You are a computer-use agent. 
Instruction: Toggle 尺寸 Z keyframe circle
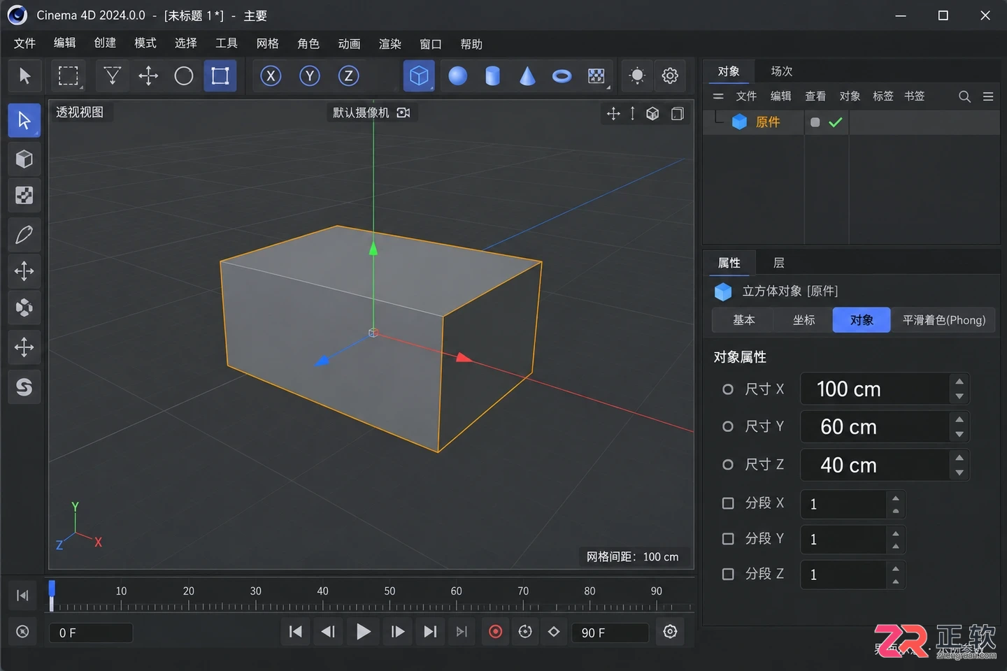coord(728,465)
